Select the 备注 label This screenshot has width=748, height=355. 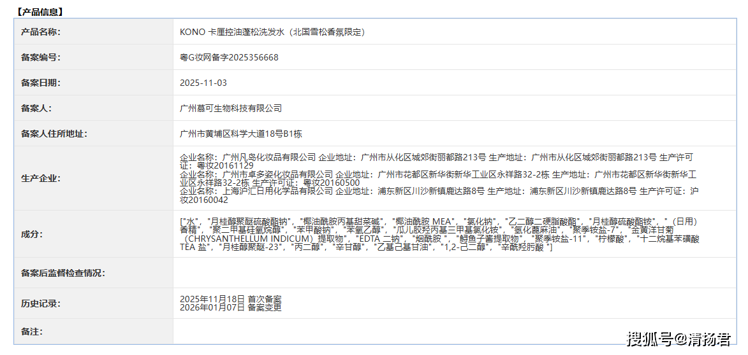click(x=31, y=331)
